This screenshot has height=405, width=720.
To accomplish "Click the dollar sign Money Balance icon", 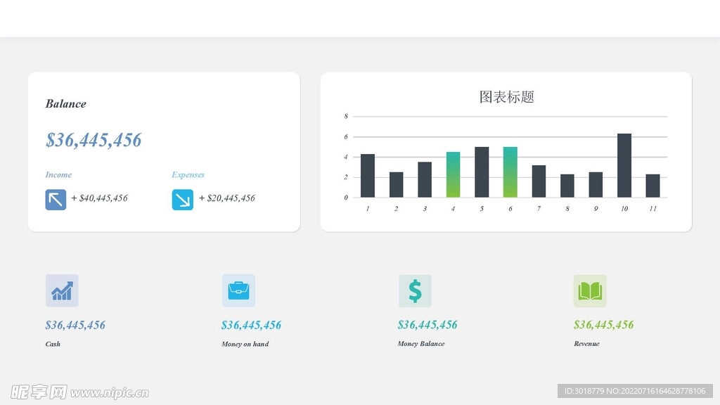I will click(415, 290).
